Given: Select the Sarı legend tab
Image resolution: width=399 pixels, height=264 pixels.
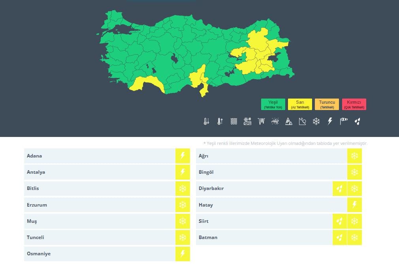Looking at the screenshot, I should (x=300, y=104).
